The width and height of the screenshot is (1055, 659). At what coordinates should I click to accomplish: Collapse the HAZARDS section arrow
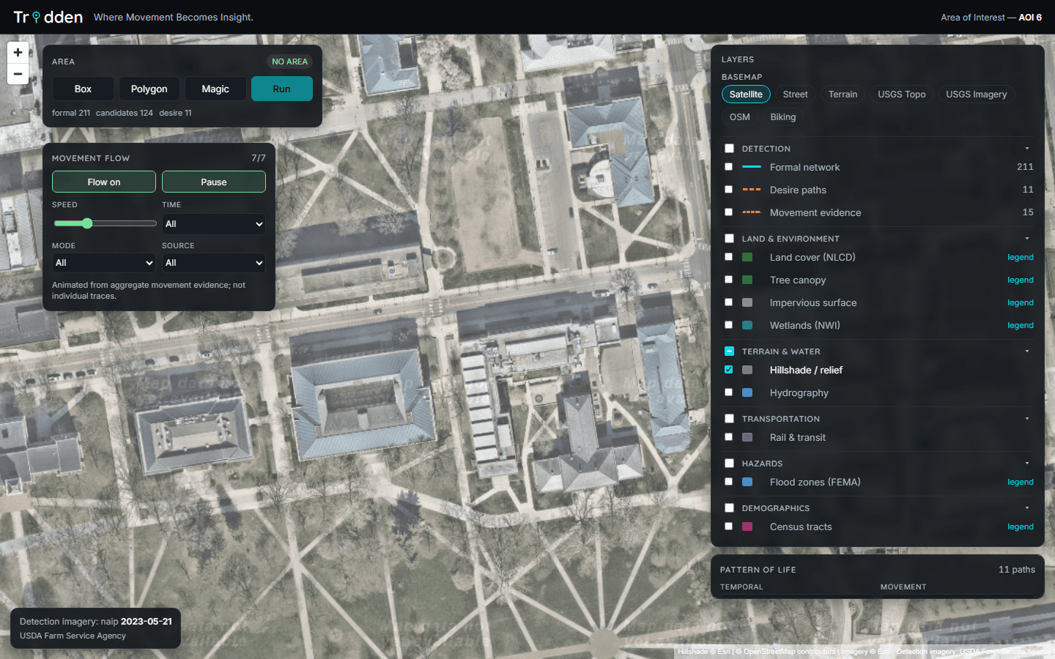1027,463
